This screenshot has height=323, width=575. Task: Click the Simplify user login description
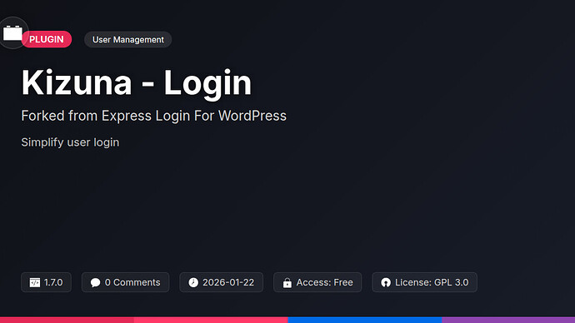click(70, 142)
